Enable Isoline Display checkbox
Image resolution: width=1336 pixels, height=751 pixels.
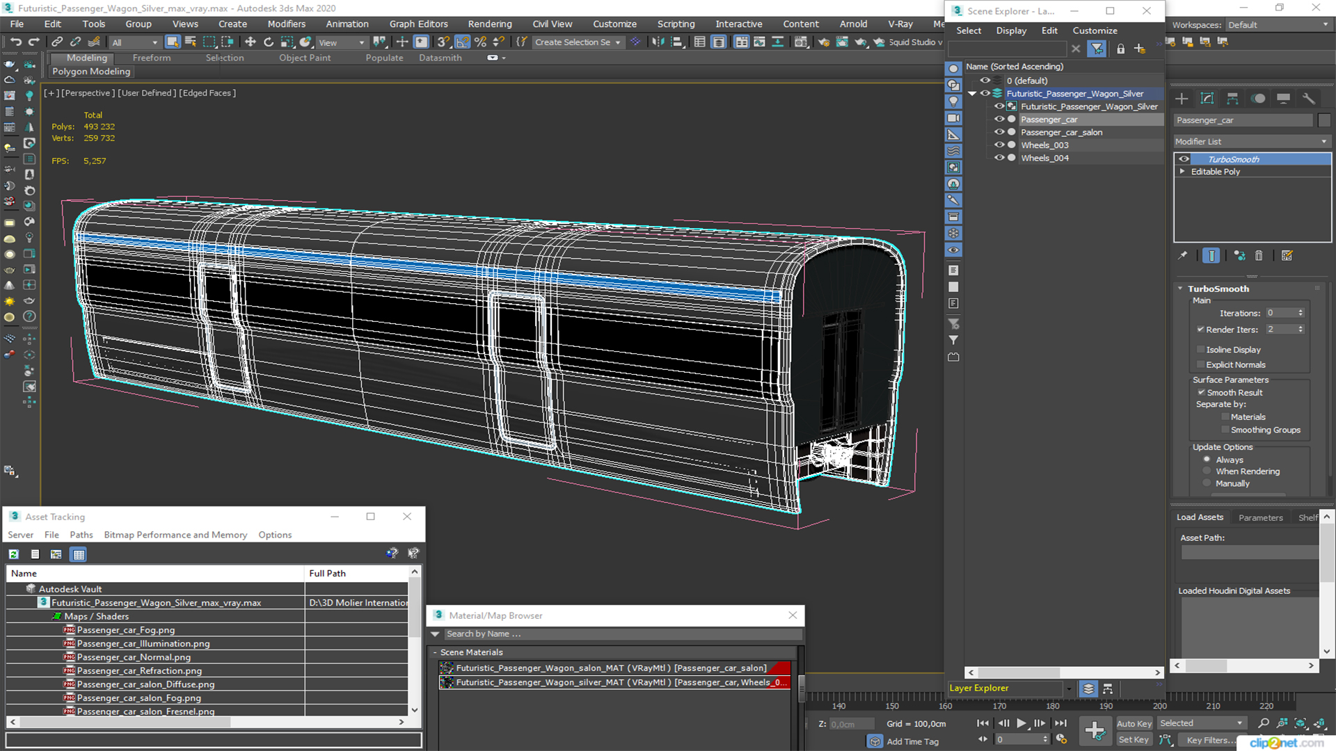[1201, 350]
